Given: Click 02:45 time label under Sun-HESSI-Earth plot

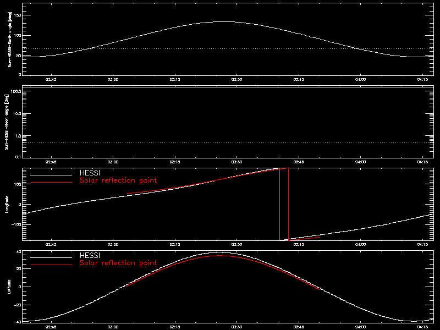Looking at the screenshot, I should click(51, 80).
